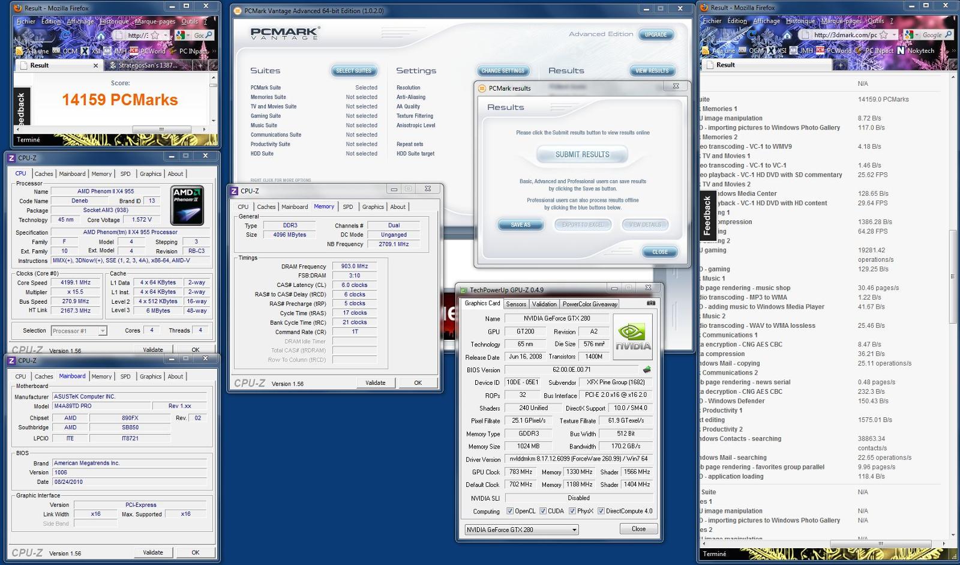Click CHANGE SETTINGS in PCMark Vantage

(503, 71)
